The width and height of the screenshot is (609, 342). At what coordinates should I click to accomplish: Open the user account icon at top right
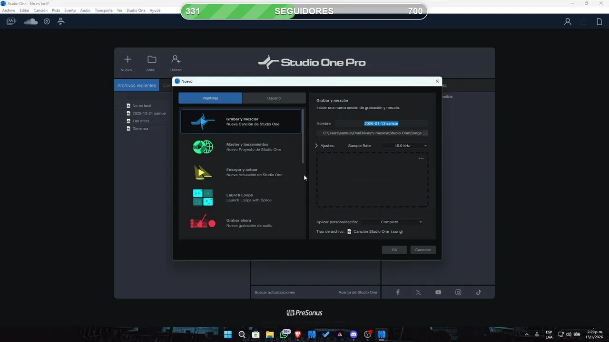point(568,21)
